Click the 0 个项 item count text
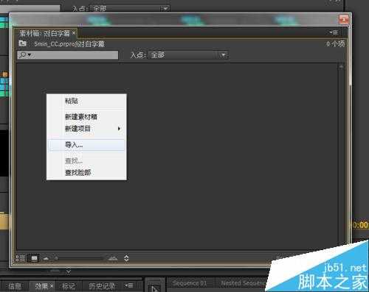Screen dimensions: 369x292 (x=335, y=44)
